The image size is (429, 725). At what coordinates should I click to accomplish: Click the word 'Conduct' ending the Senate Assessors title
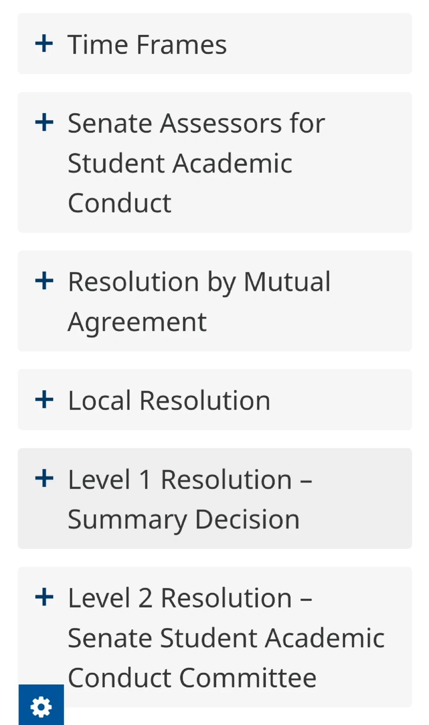(120, 203)
